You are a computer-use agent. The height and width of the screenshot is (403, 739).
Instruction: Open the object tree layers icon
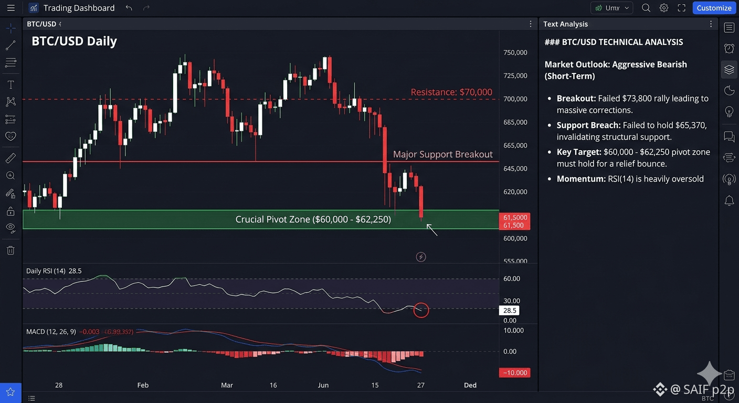point(729,69)
